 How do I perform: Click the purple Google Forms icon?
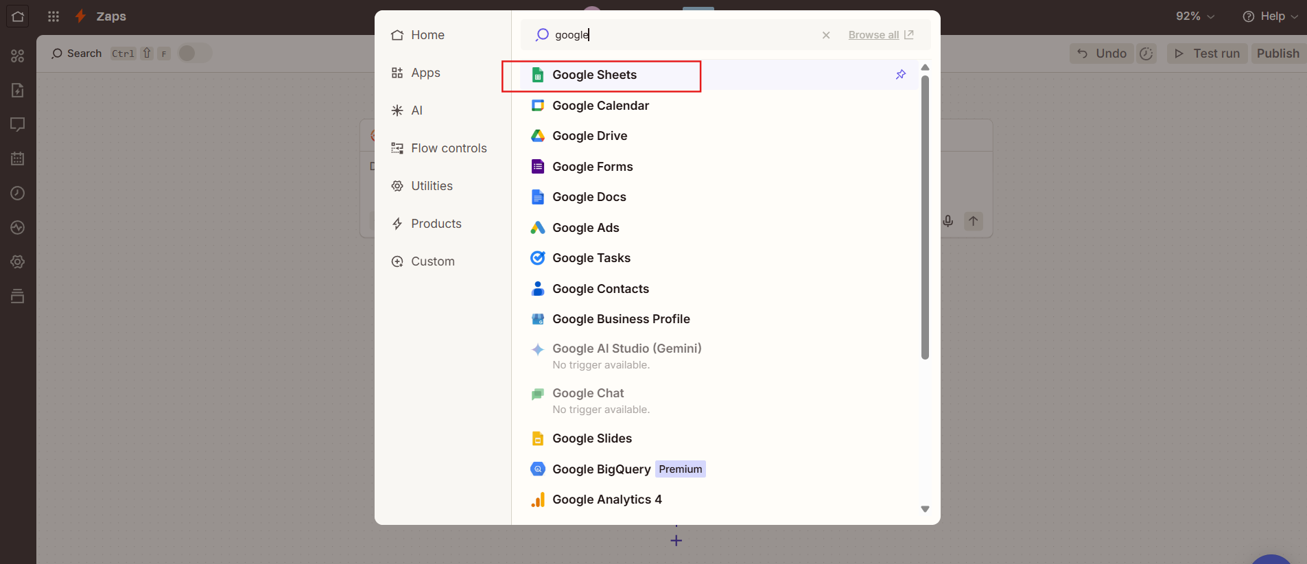538,167
